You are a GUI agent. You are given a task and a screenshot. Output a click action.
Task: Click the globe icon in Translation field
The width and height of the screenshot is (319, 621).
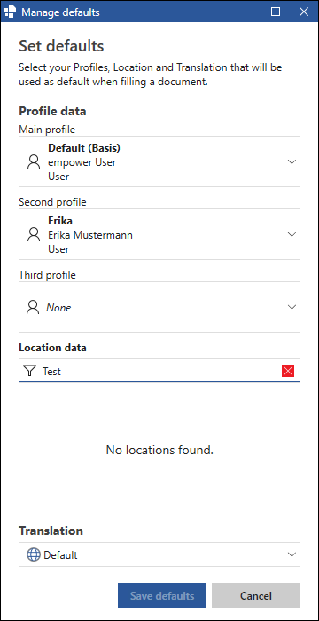34,554
